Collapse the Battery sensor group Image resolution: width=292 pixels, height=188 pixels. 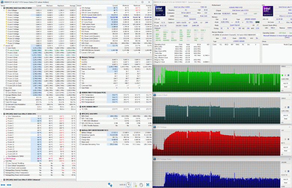click(x=78, y=130)
